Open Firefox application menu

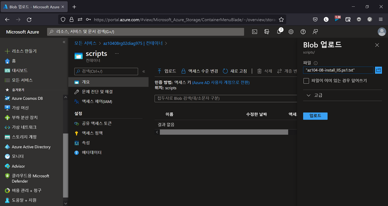pyautogui.click(x=381, y=19)
